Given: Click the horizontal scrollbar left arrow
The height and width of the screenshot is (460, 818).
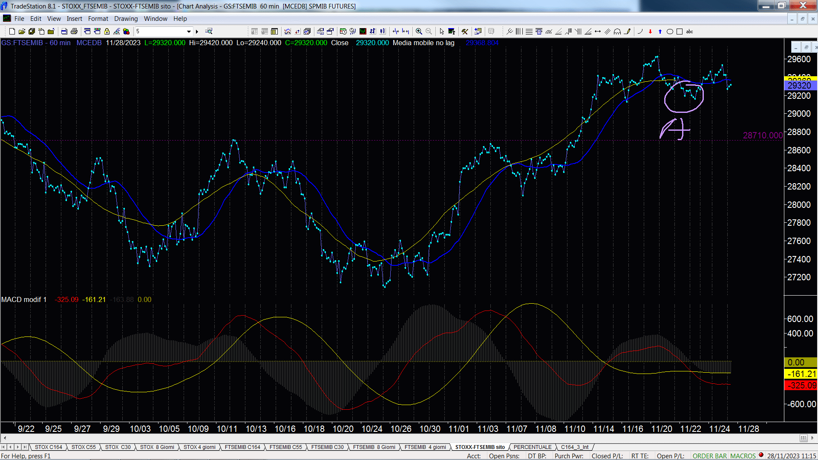Looking at the screenshot, I should [5, 438].
